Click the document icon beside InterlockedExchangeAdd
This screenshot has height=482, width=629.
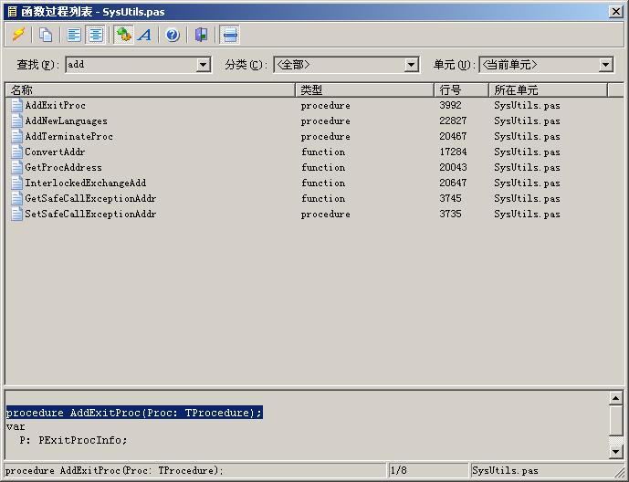(16, 183)
